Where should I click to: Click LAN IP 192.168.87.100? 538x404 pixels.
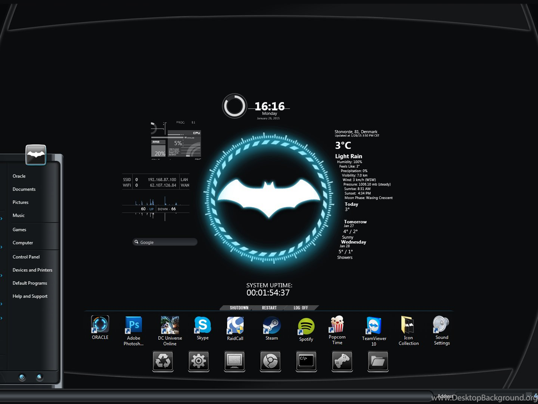tap(162, 180)
